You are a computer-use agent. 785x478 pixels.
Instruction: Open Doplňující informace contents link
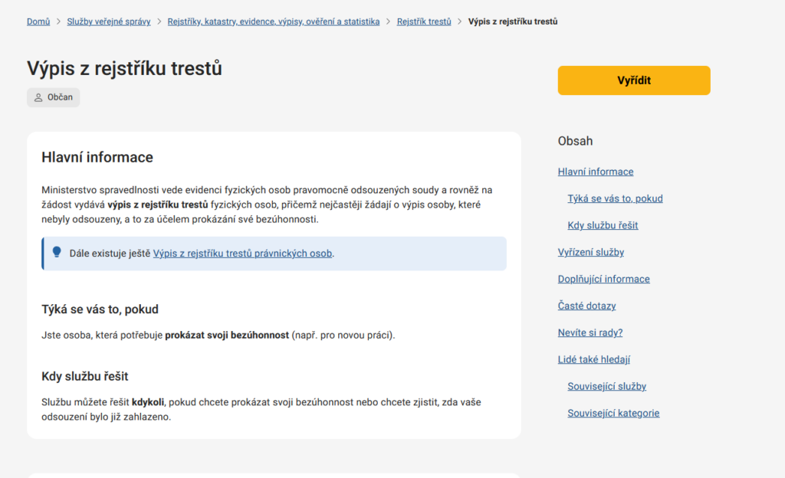pos(603,279)
